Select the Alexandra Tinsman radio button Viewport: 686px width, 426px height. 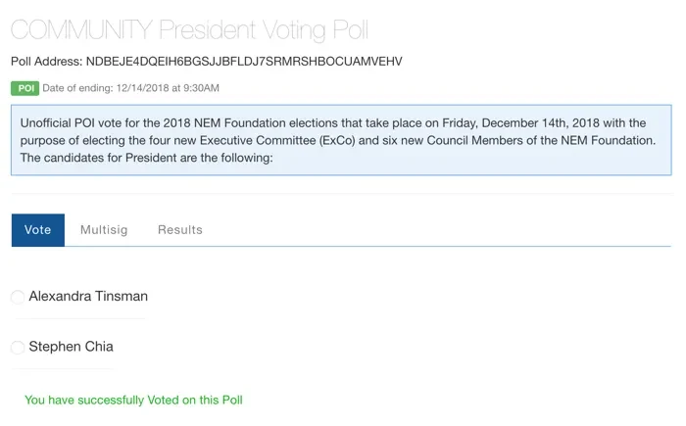(18, 297)
